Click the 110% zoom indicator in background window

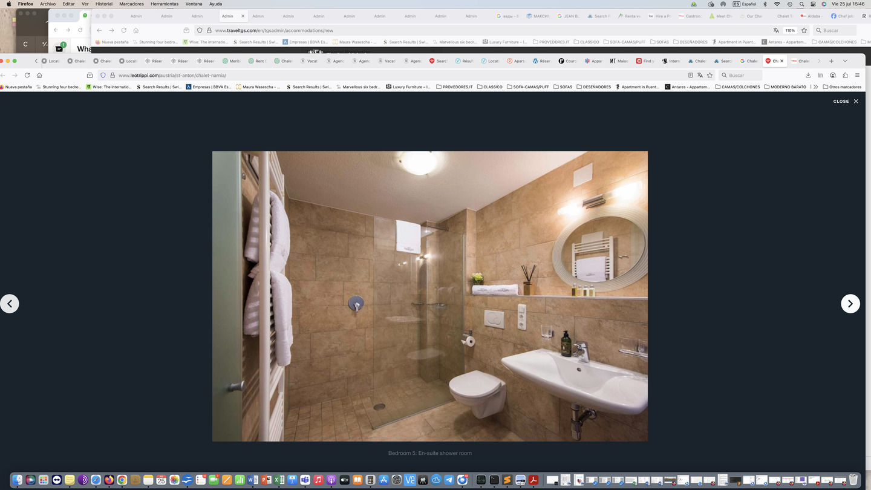pos(790,30)
